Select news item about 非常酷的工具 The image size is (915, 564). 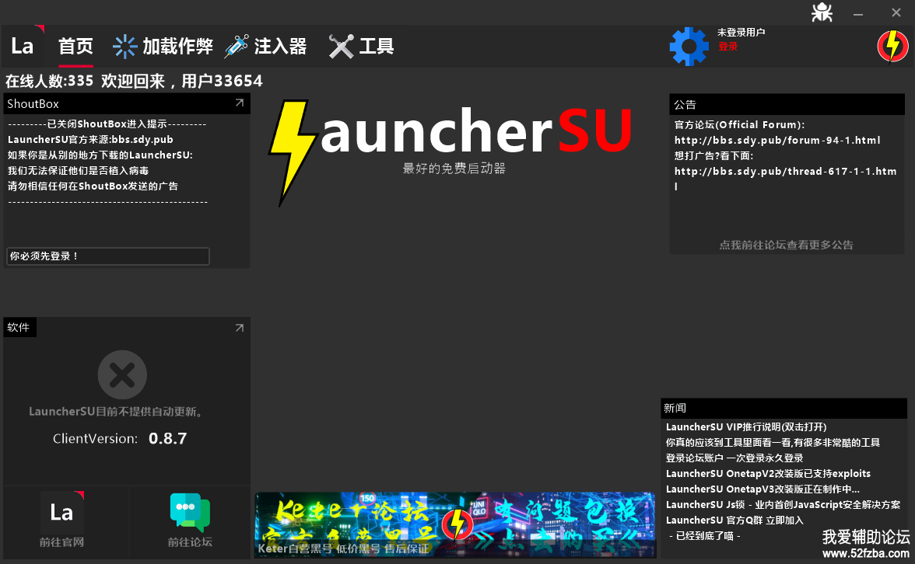773,442
